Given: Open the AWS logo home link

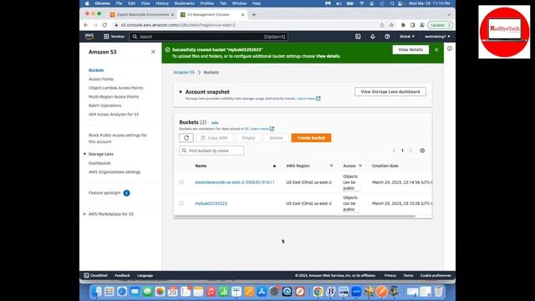Looking at the screenshot, I should tap(89, 36).
